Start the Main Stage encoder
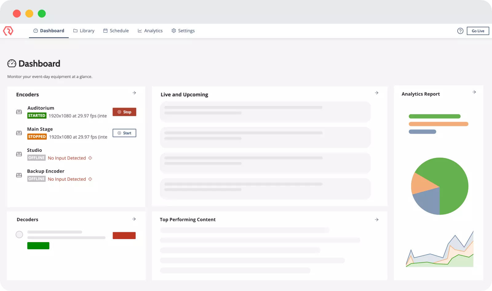 coord(124,133)
